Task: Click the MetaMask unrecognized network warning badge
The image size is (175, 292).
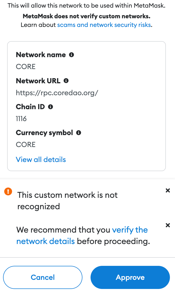Action: pyautogui.click(x=8, y=192)
